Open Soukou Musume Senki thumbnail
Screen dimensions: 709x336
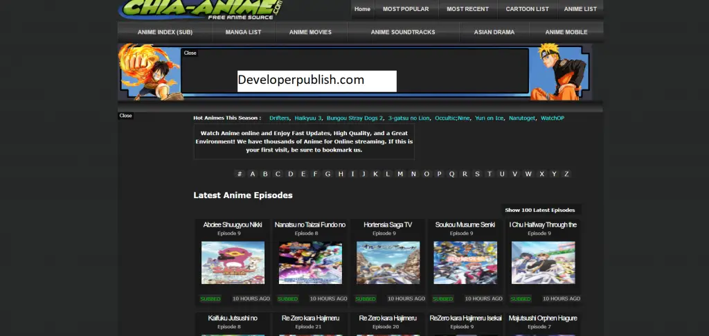(465, 263)
